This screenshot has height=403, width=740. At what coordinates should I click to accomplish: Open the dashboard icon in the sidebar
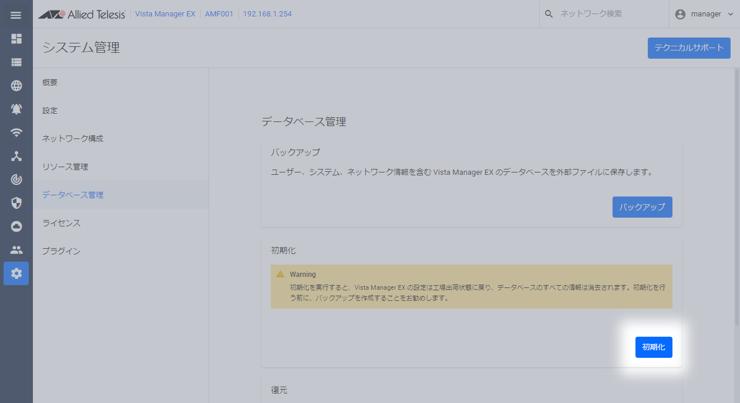16,39
